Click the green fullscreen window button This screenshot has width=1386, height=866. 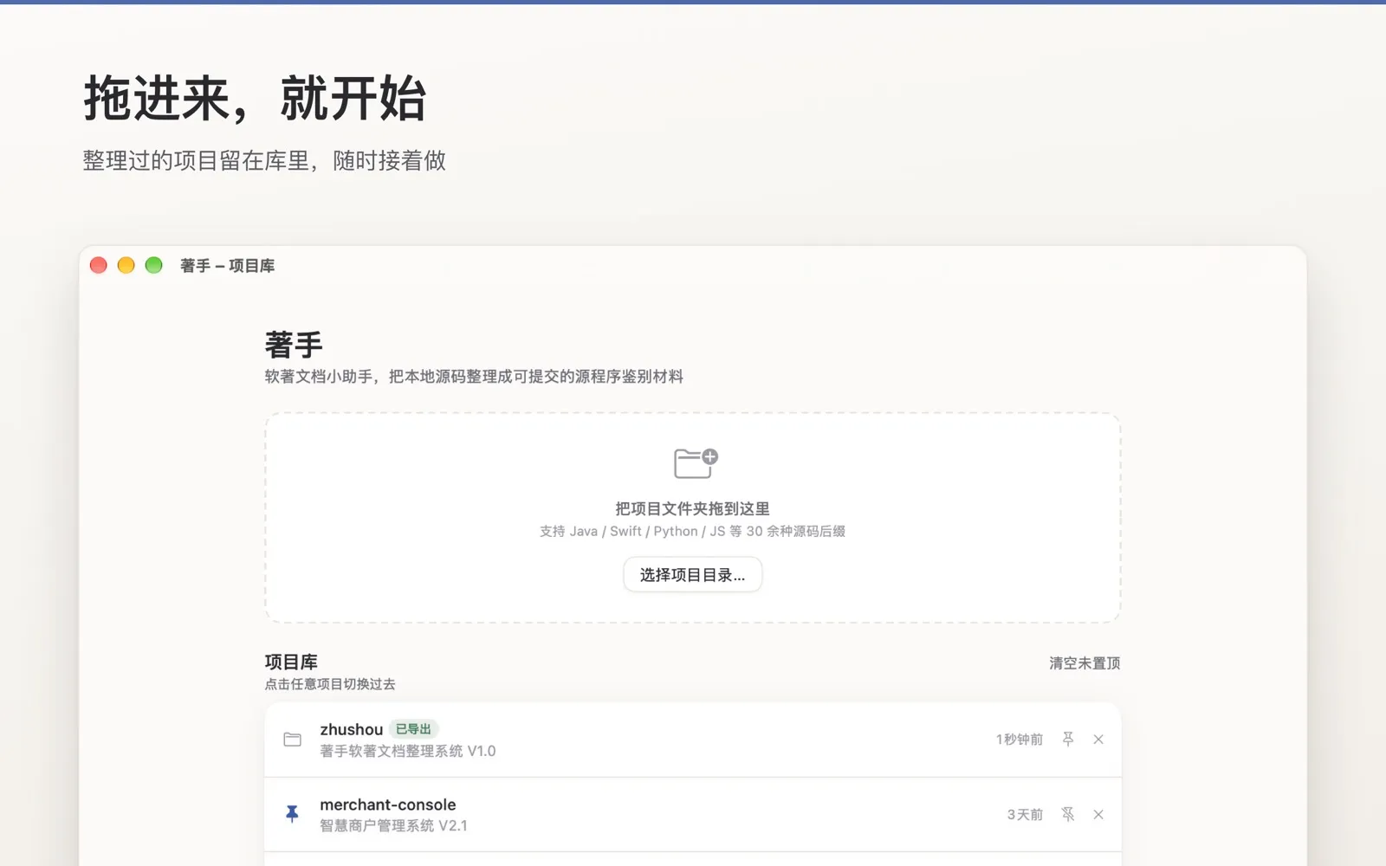coord(153,265)
